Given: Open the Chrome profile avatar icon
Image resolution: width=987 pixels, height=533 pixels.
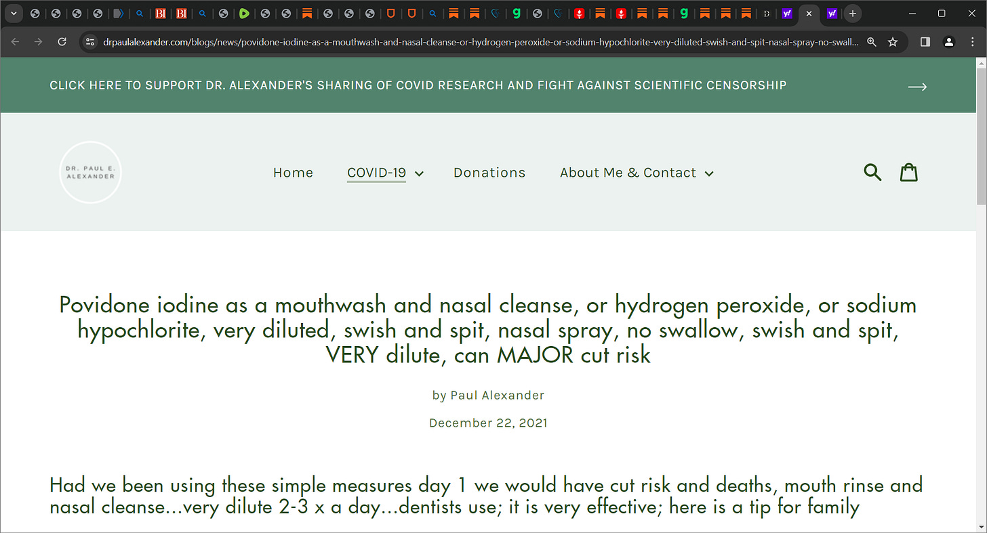Looking at the screenshot, I should pyautogui.click(x=949, y=42).
